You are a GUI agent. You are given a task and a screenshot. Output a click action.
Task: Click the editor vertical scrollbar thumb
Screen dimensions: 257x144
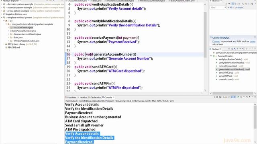click(205, 34)
